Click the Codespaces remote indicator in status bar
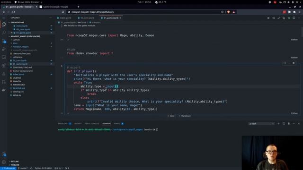 [x=8, y=168]
